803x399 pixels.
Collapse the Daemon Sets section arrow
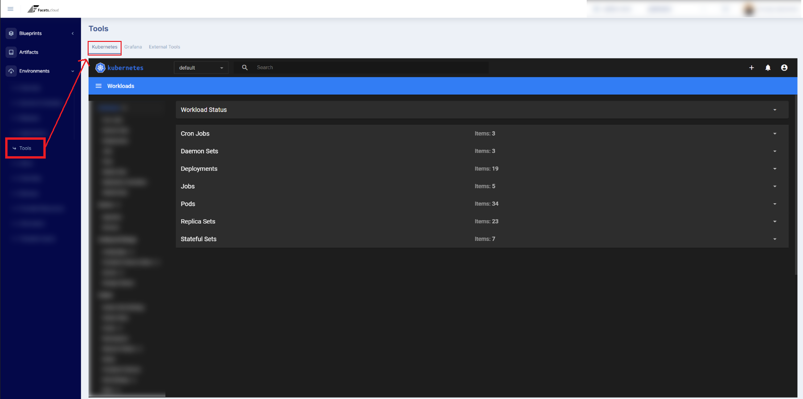(x=775, y=151)
